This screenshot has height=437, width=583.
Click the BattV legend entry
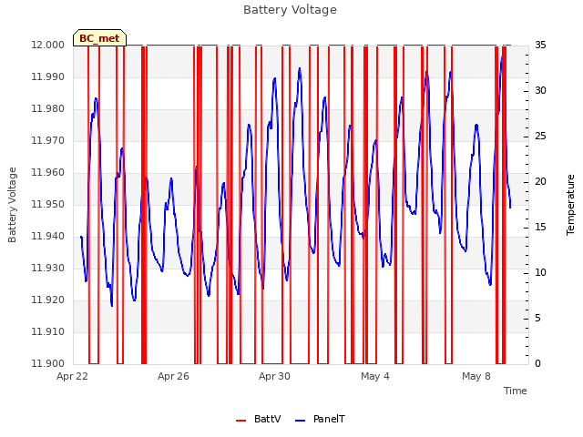[x=259, y=419]
